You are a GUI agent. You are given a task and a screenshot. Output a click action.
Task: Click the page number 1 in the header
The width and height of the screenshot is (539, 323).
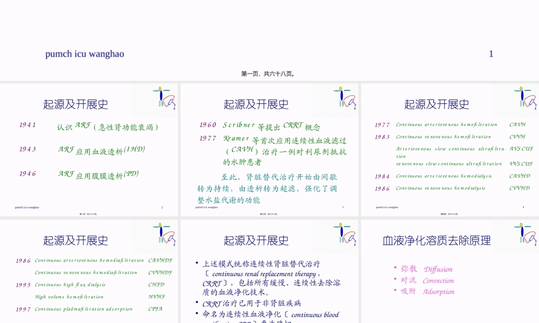tap(491, 54)
